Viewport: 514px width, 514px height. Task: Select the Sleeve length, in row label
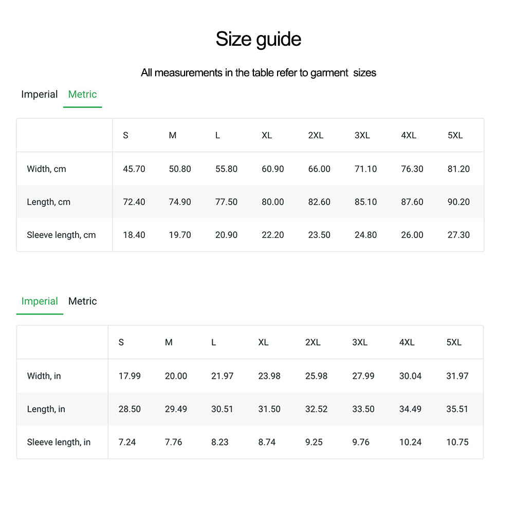point(59,442)
